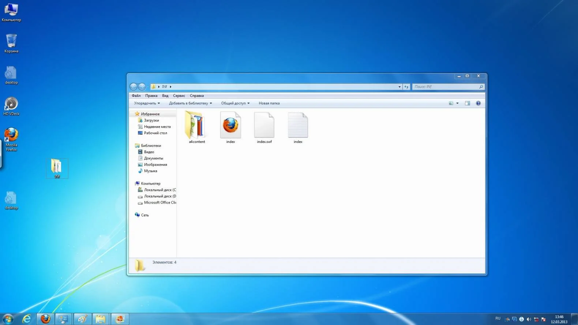Open the Общий доступ dropdown
Viewport: 578px width, 325px height.
pos(235,103)
